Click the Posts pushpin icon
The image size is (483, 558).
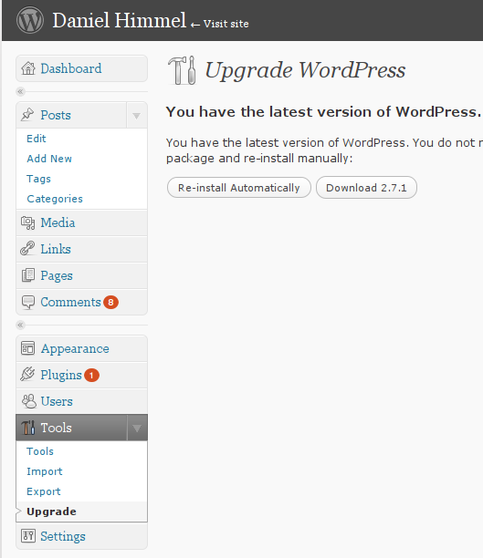27,115
